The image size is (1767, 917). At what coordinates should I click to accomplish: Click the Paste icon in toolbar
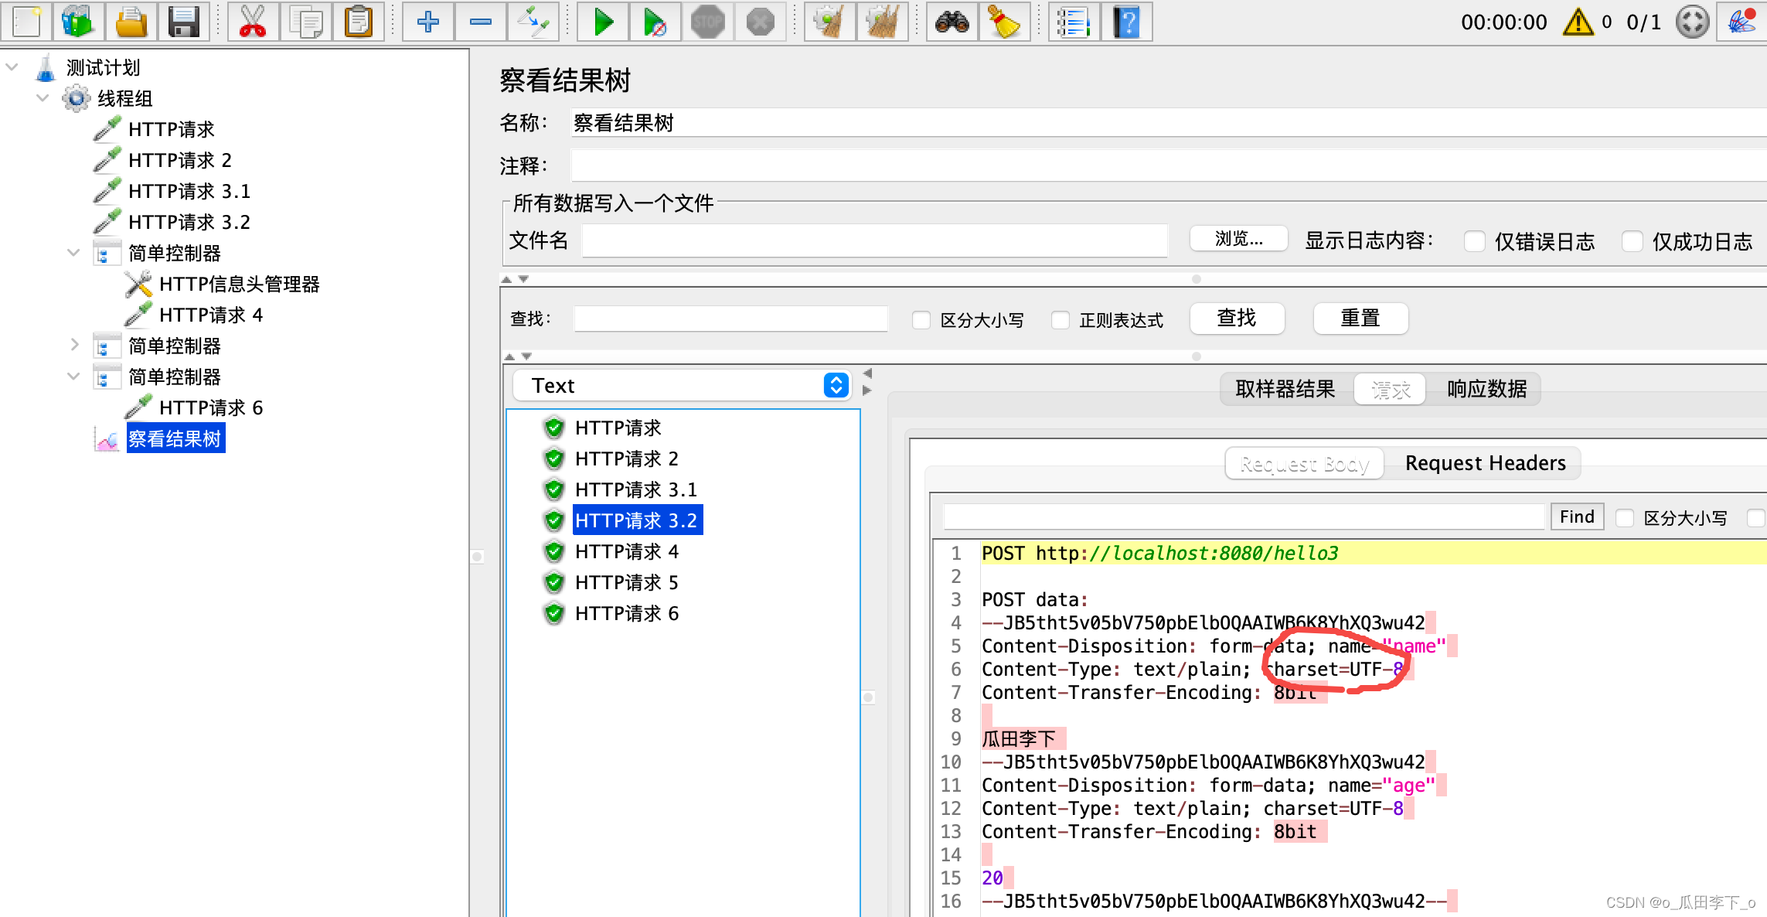[x=359, y=22]
